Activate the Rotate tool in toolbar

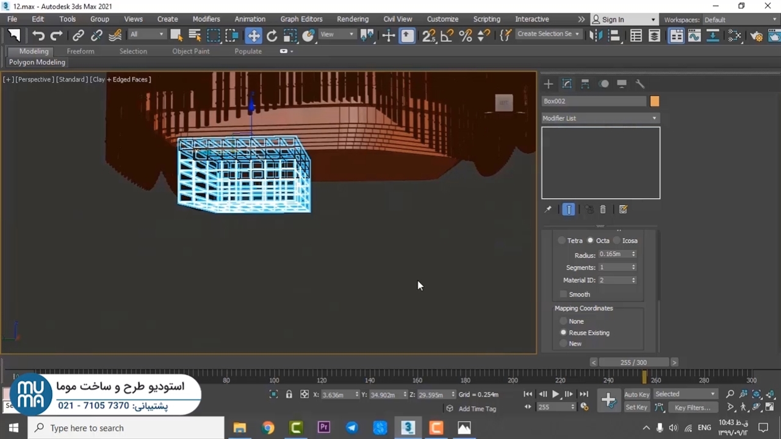(x=272, y=35)
